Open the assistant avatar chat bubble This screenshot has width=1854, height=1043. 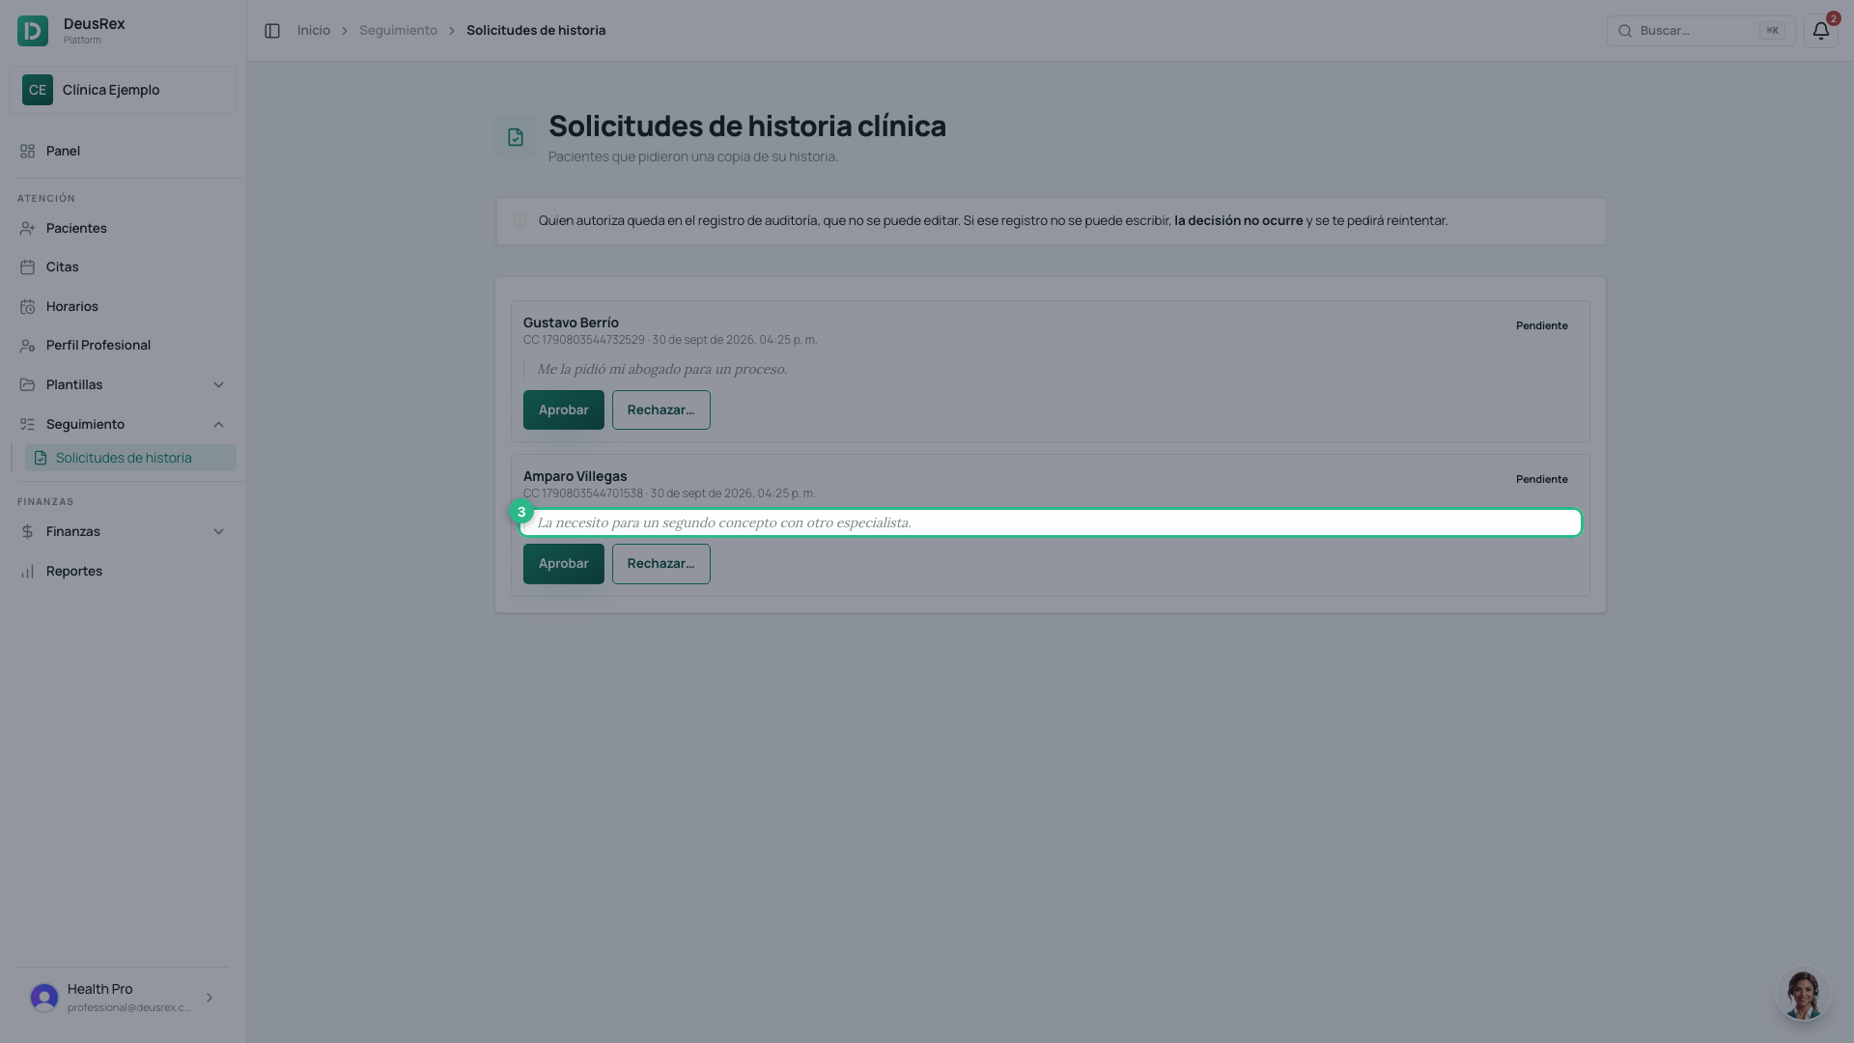(1803, 995)
